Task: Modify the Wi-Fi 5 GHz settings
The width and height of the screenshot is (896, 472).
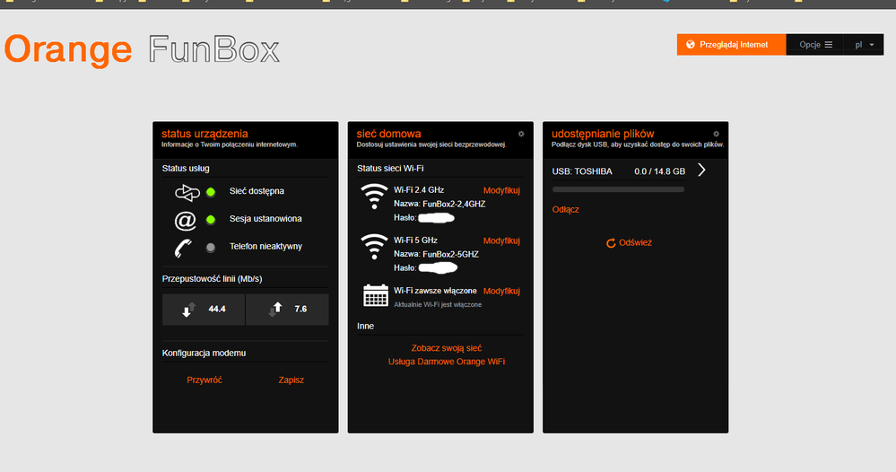Action: click(501, 240)
